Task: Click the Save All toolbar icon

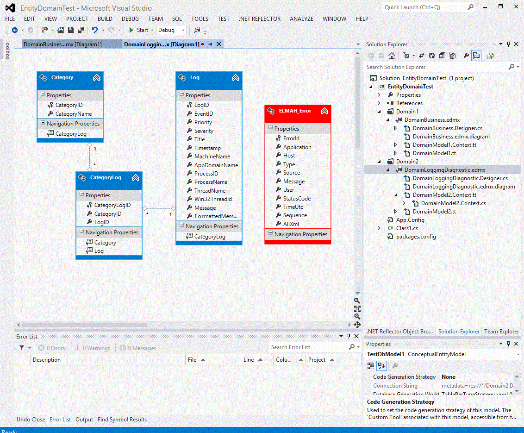Action: pyautogui.click(x=81, y=30)
